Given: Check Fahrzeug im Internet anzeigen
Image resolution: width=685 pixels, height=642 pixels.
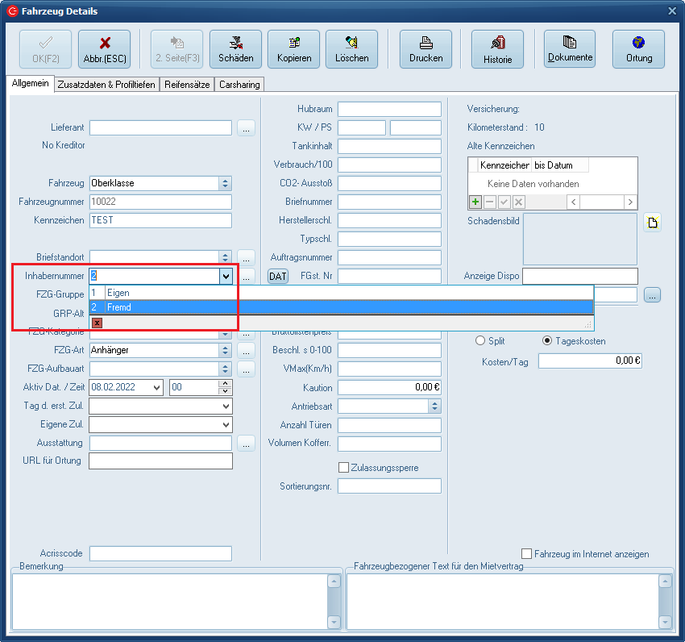Looking at the screenshot, I should click(x=527, y=554).
